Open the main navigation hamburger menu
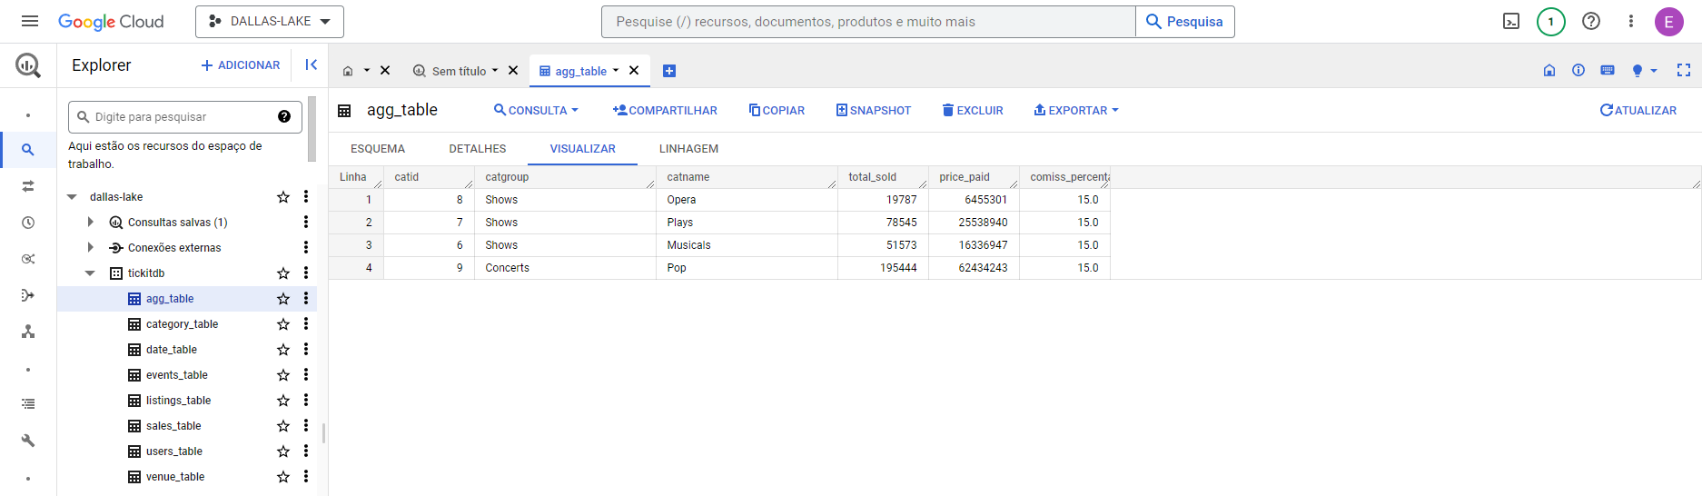 30,22
